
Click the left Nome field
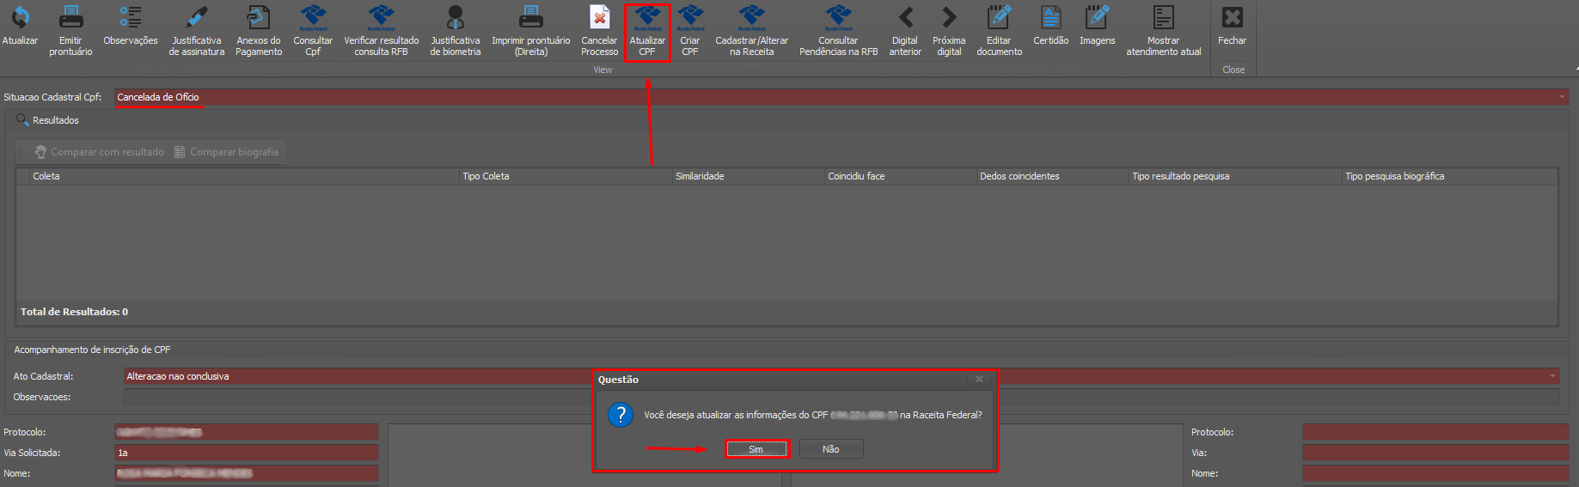247,473
